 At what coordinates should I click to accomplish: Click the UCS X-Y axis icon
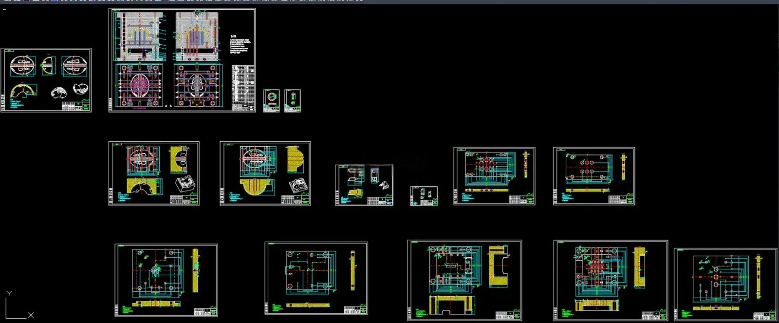[x=19, y=305]
